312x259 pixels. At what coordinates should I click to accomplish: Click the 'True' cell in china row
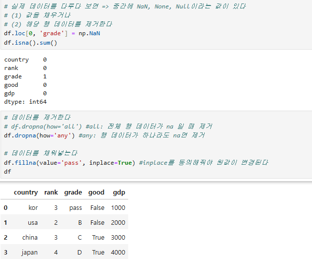(98, 238)
